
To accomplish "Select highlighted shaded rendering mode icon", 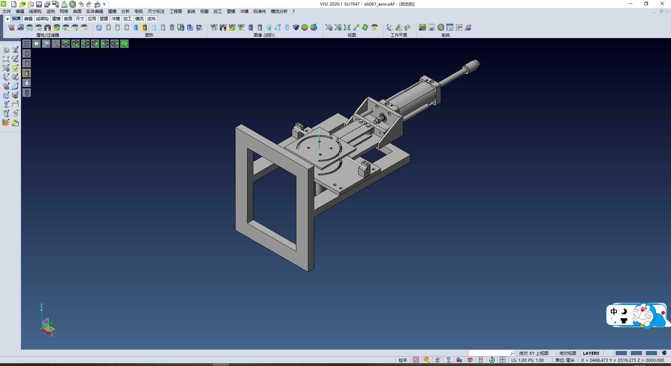I will tap(145, 28).
